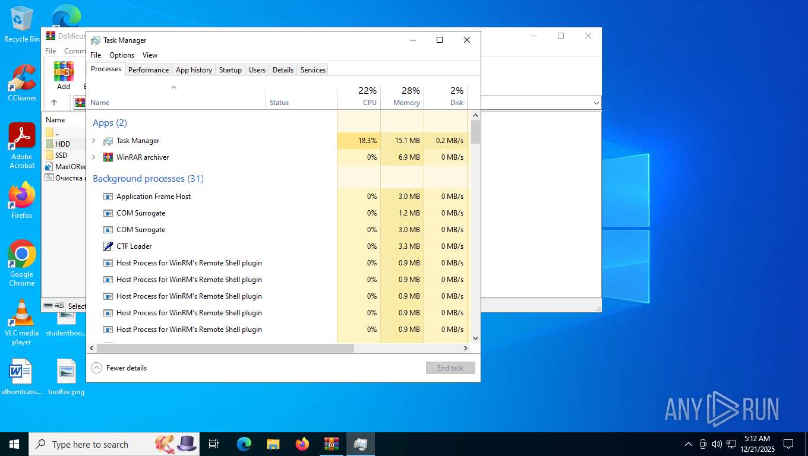Switch to the Performance tab
This screenshot has width=808, height=456.
coord(149,70)
